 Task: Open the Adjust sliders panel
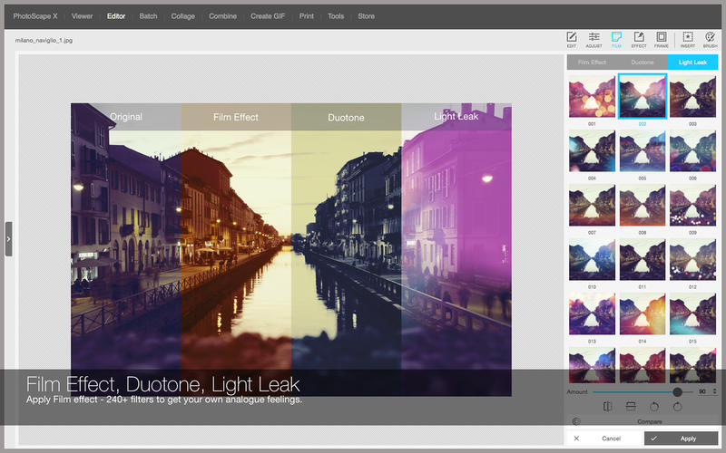[594, 38]
